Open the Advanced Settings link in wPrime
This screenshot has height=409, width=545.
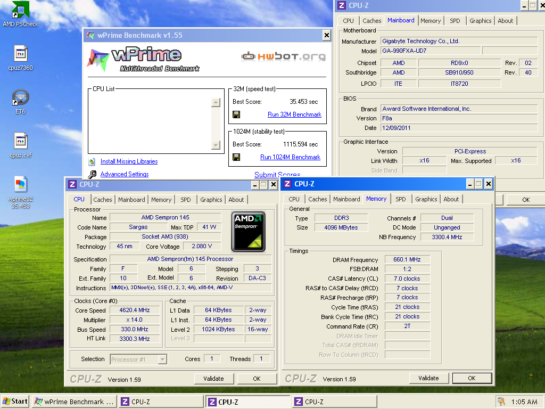click(125, 174)
